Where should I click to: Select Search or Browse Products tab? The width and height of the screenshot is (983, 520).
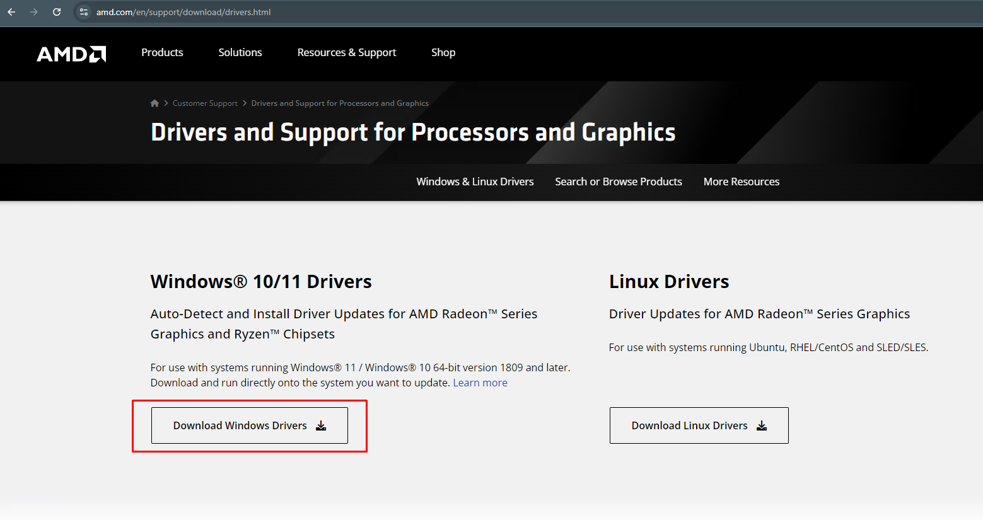619,182
